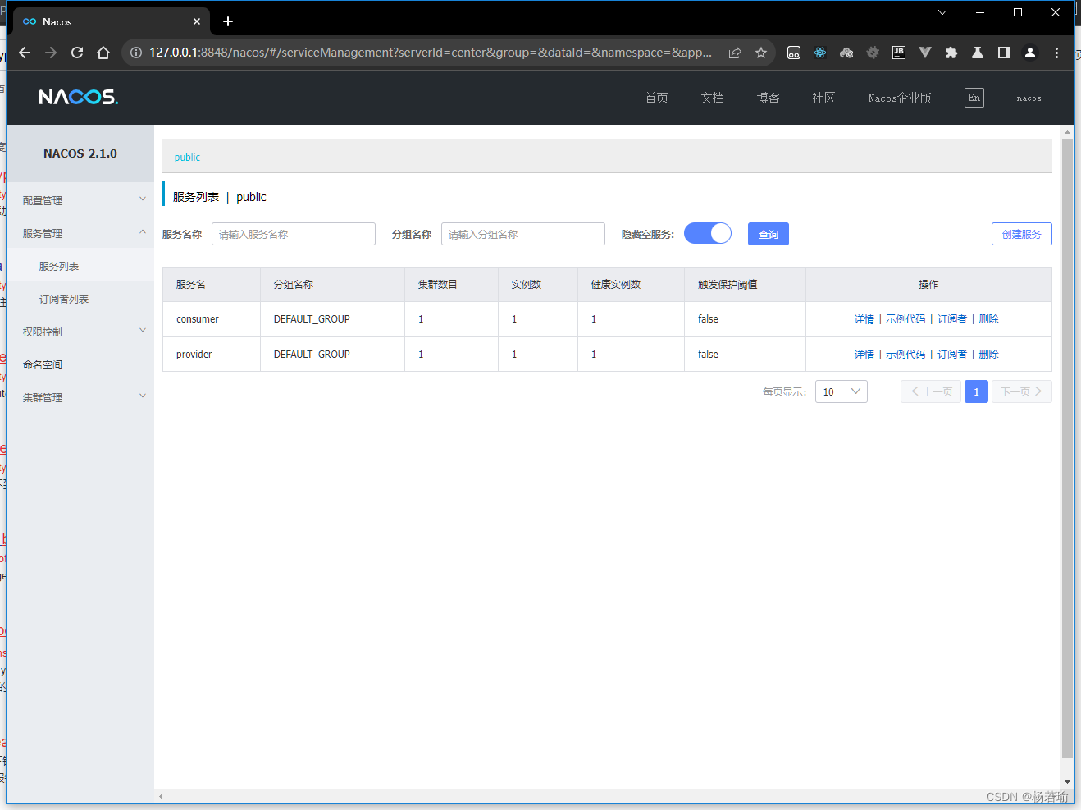Open 示例代码 for provider service
This screenshot has width=1081, height=810.
tap(905, 355)
